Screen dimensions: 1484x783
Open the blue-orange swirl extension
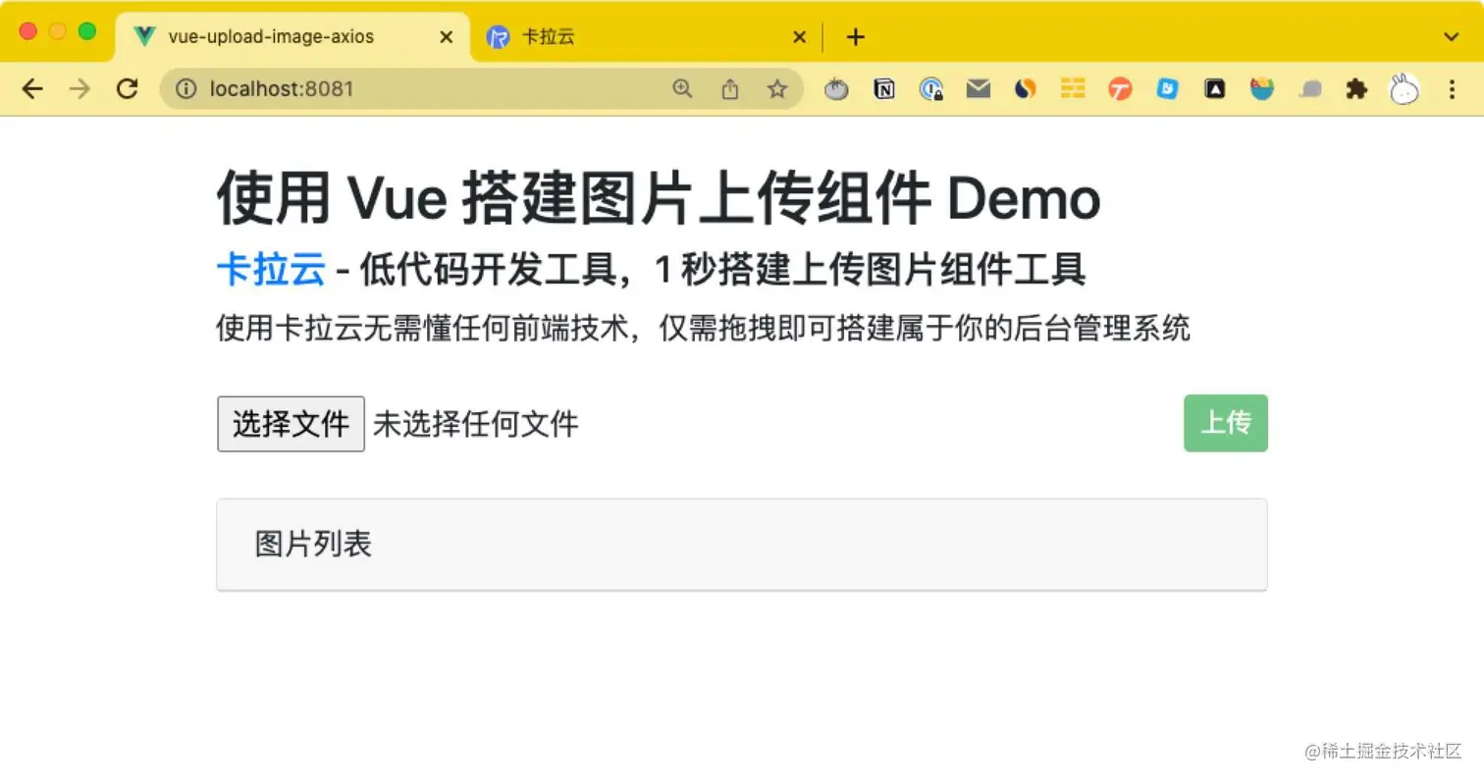point(1026,89)
